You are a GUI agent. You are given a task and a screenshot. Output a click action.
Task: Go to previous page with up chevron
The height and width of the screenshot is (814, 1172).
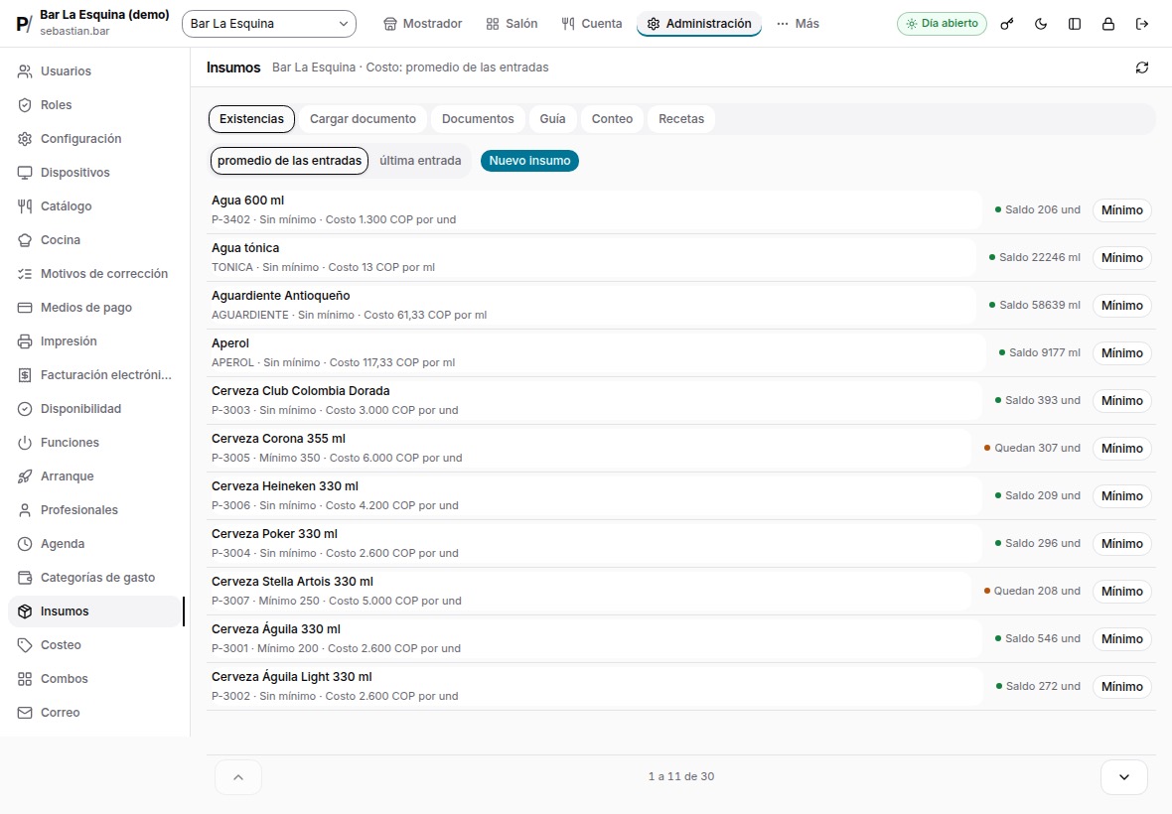tap(238, 777)
